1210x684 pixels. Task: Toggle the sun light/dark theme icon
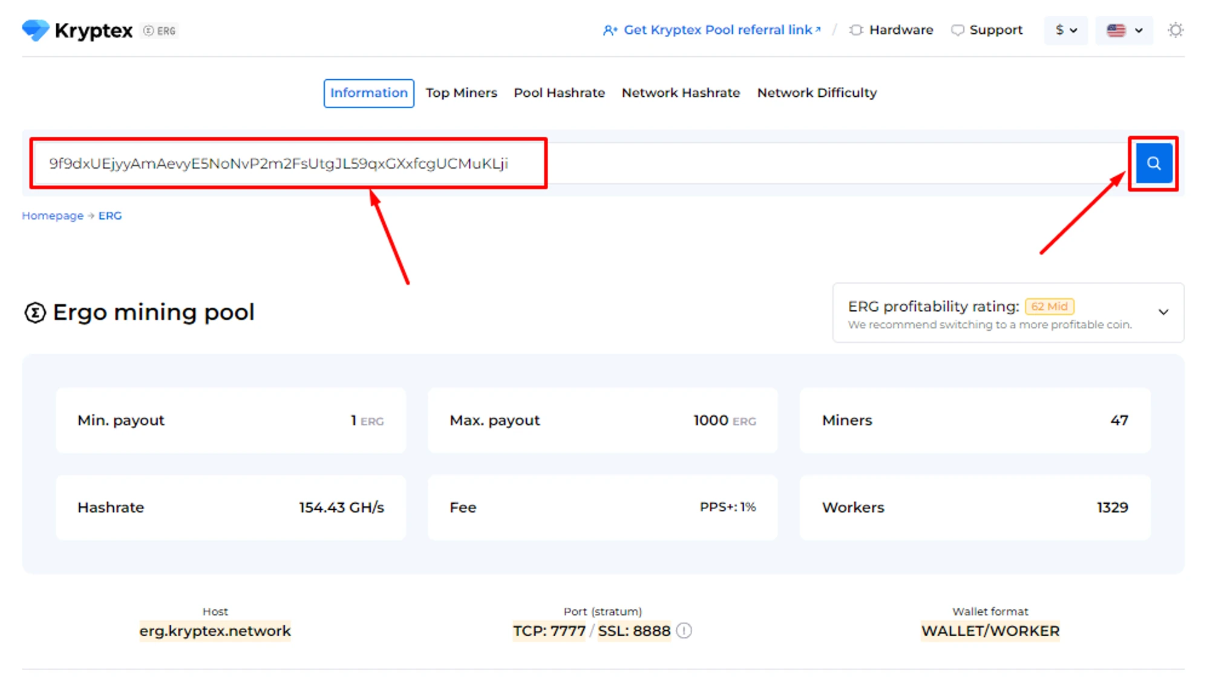pos(1175,30)
